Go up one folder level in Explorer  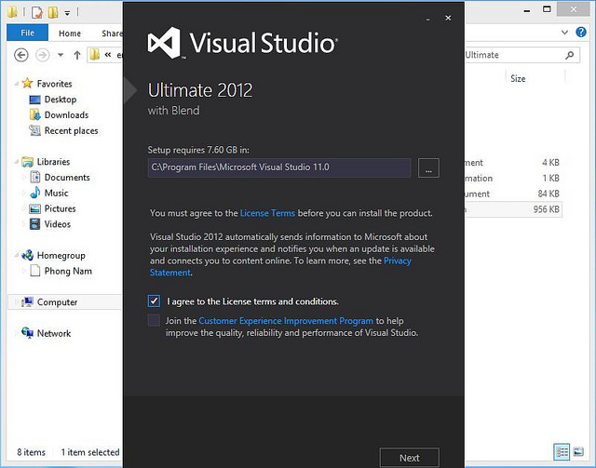click(x=77, y=56)
